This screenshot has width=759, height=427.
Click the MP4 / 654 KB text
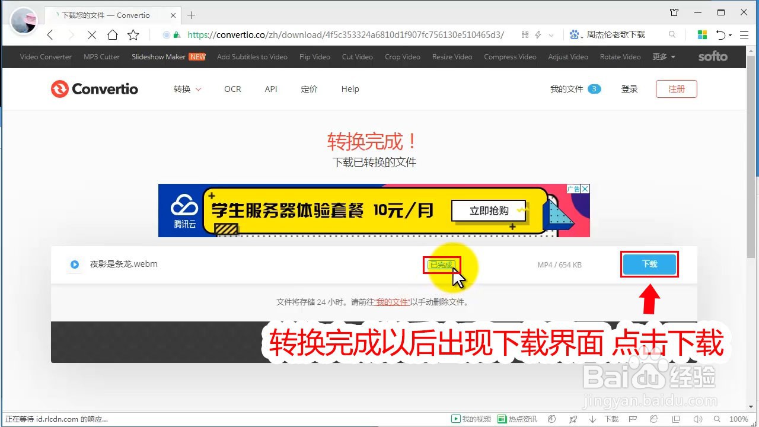coord(559,265)
